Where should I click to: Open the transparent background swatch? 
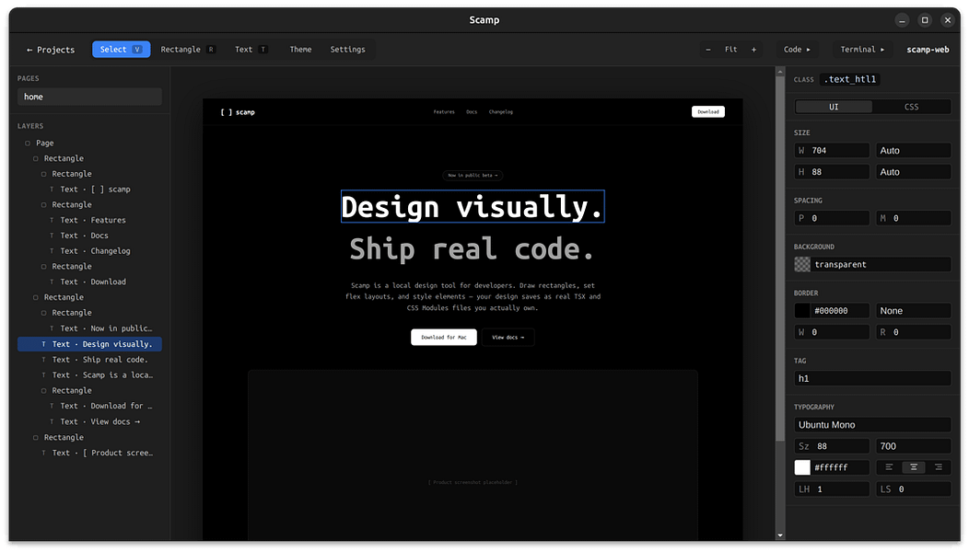click(x=802, y=264)
